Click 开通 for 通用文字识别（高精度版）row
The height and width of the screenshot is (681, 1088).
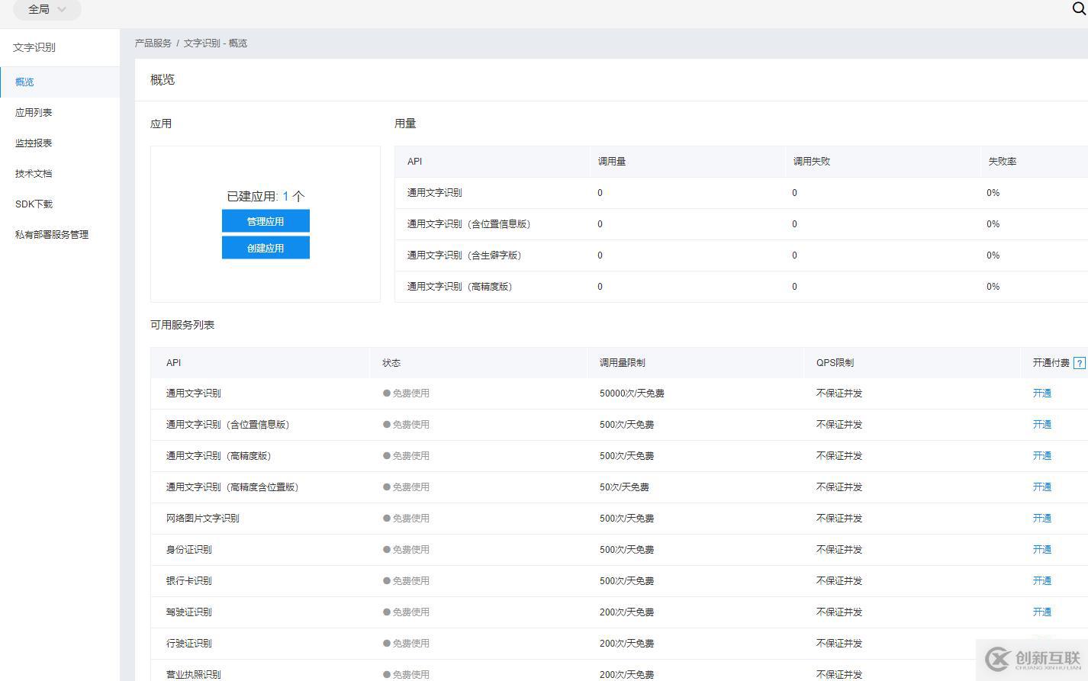click(x=1041, y=456)
